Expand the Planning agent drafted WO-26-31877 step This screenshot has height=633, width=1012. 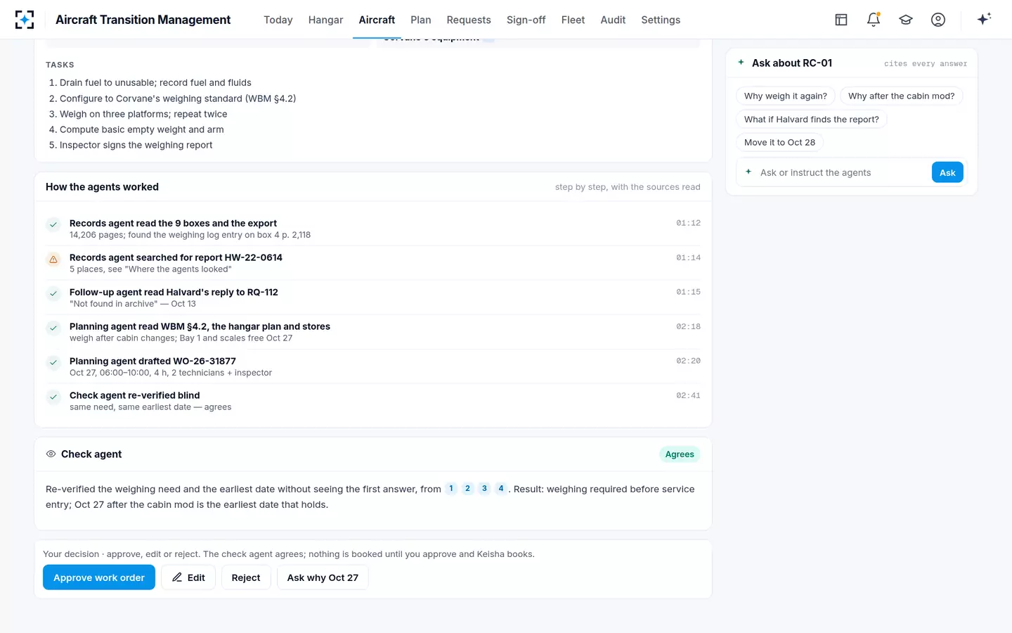pos(373,366)
